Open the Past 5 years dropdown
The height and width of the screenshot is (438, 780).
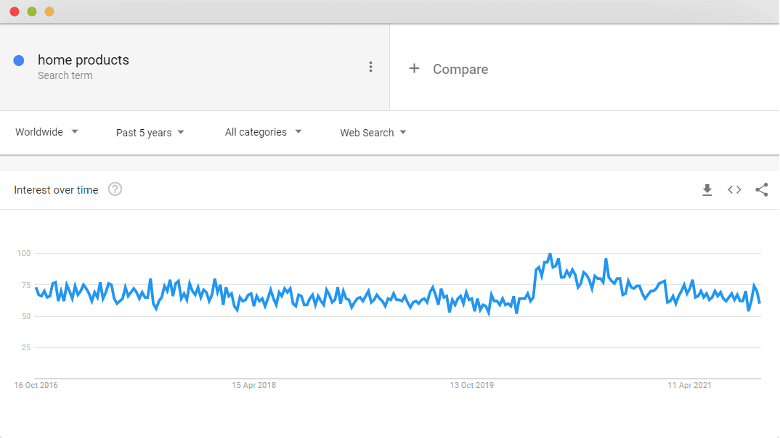click(150, 133)
